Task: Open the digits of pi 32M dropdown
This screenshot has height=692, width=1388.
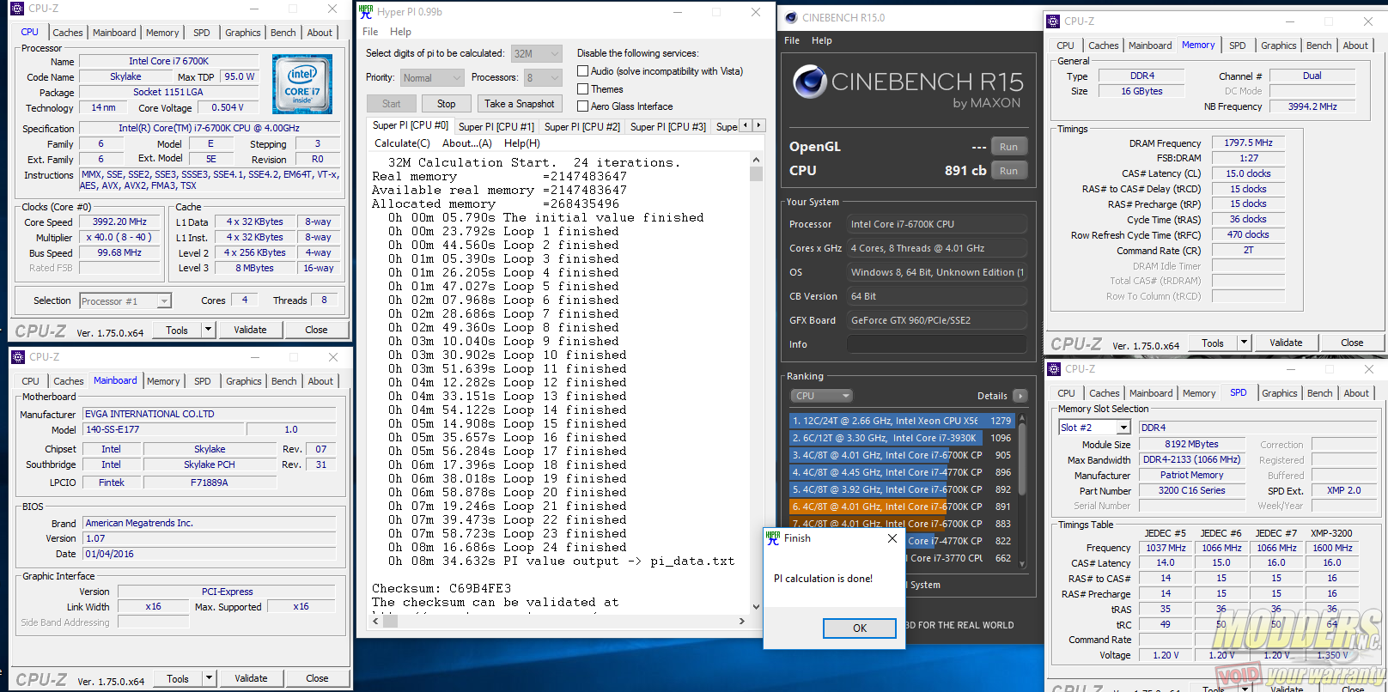Action: click(x=537, y=53)
